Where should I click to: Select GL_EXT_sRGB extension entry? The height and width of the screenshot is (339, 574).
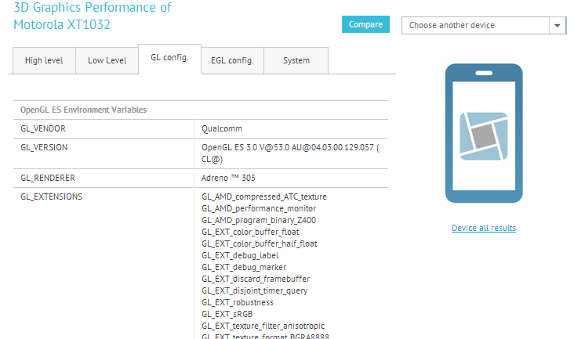[x=227, y=314]
